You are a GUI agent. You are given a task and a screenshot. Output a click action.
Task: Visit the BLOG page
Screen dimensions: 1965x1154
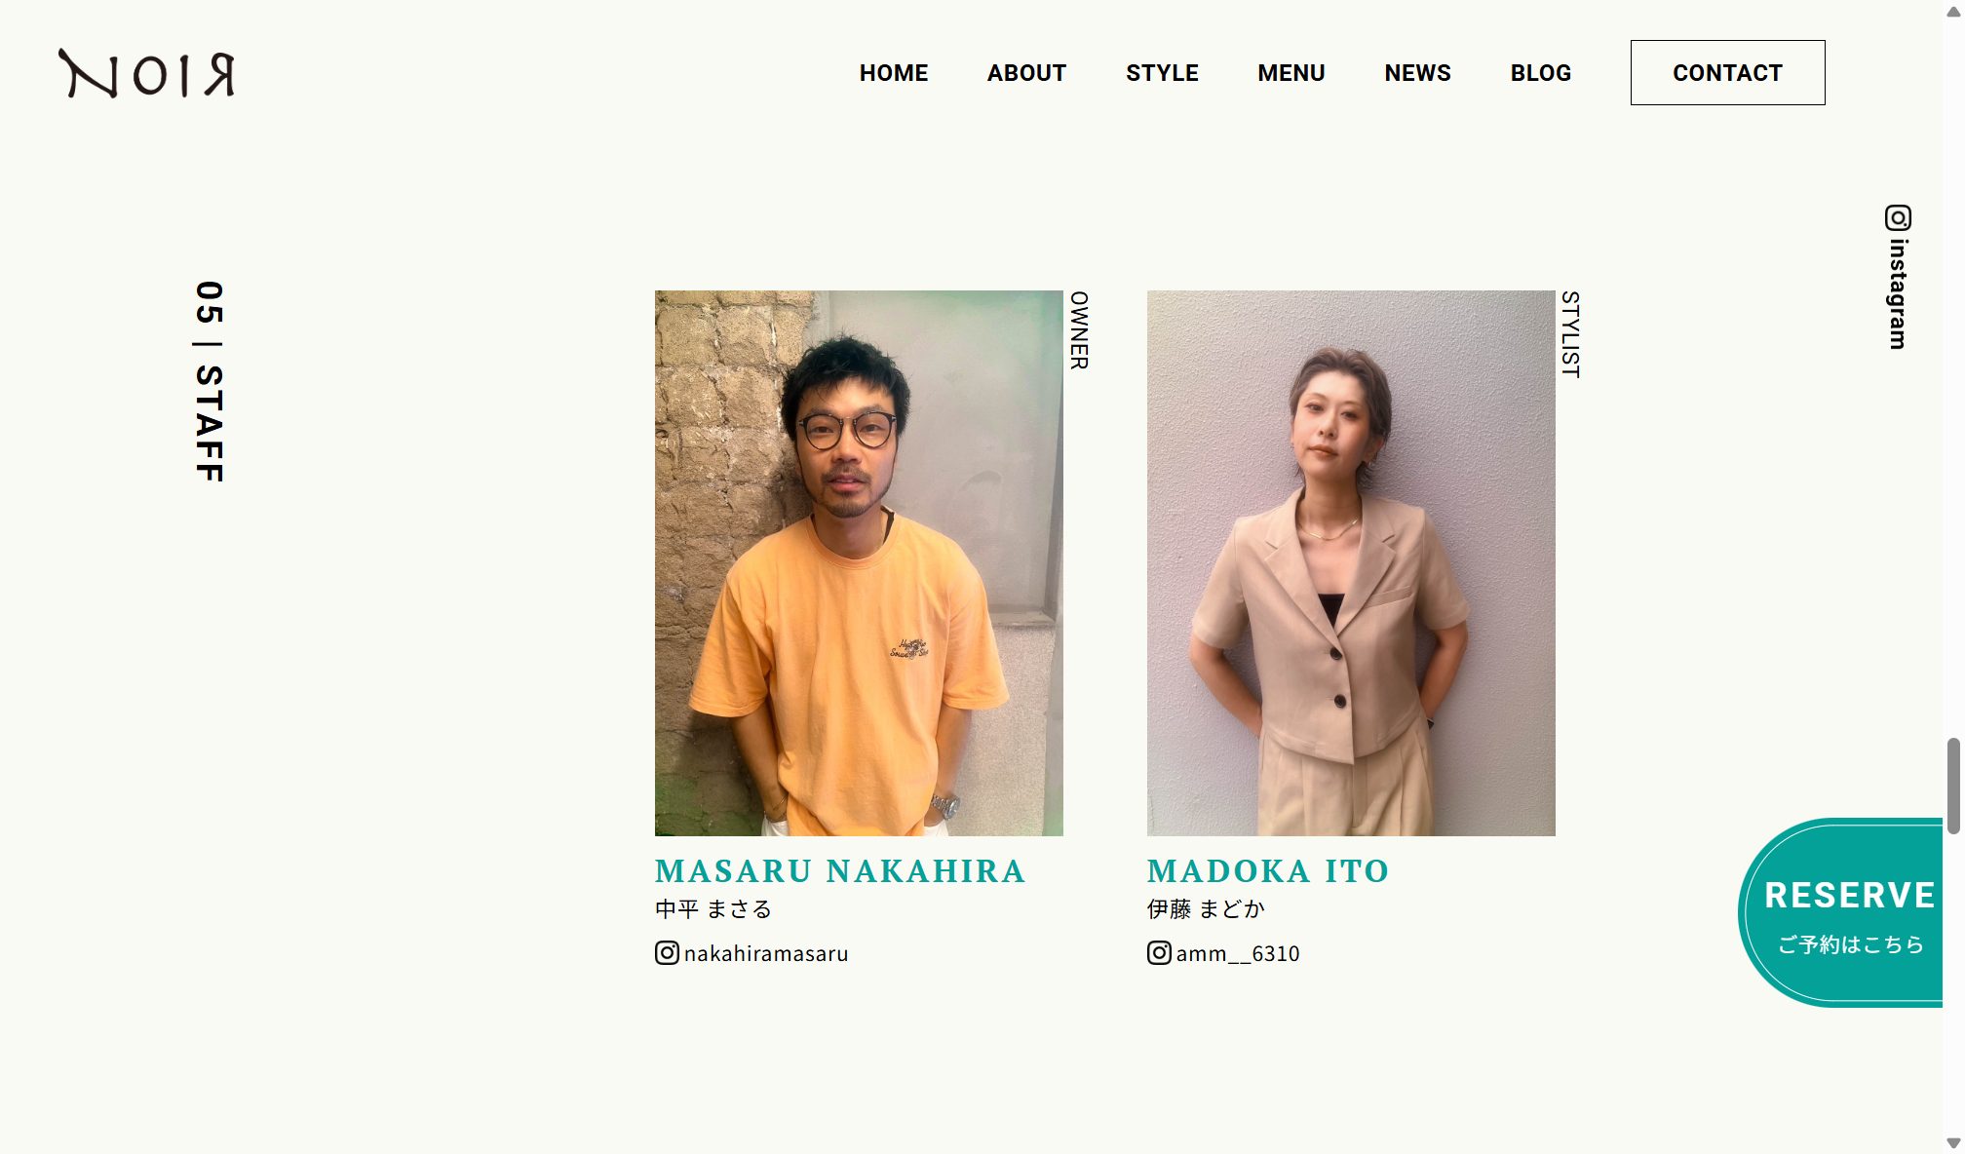pyautogui.click(x=1541, y=73)
